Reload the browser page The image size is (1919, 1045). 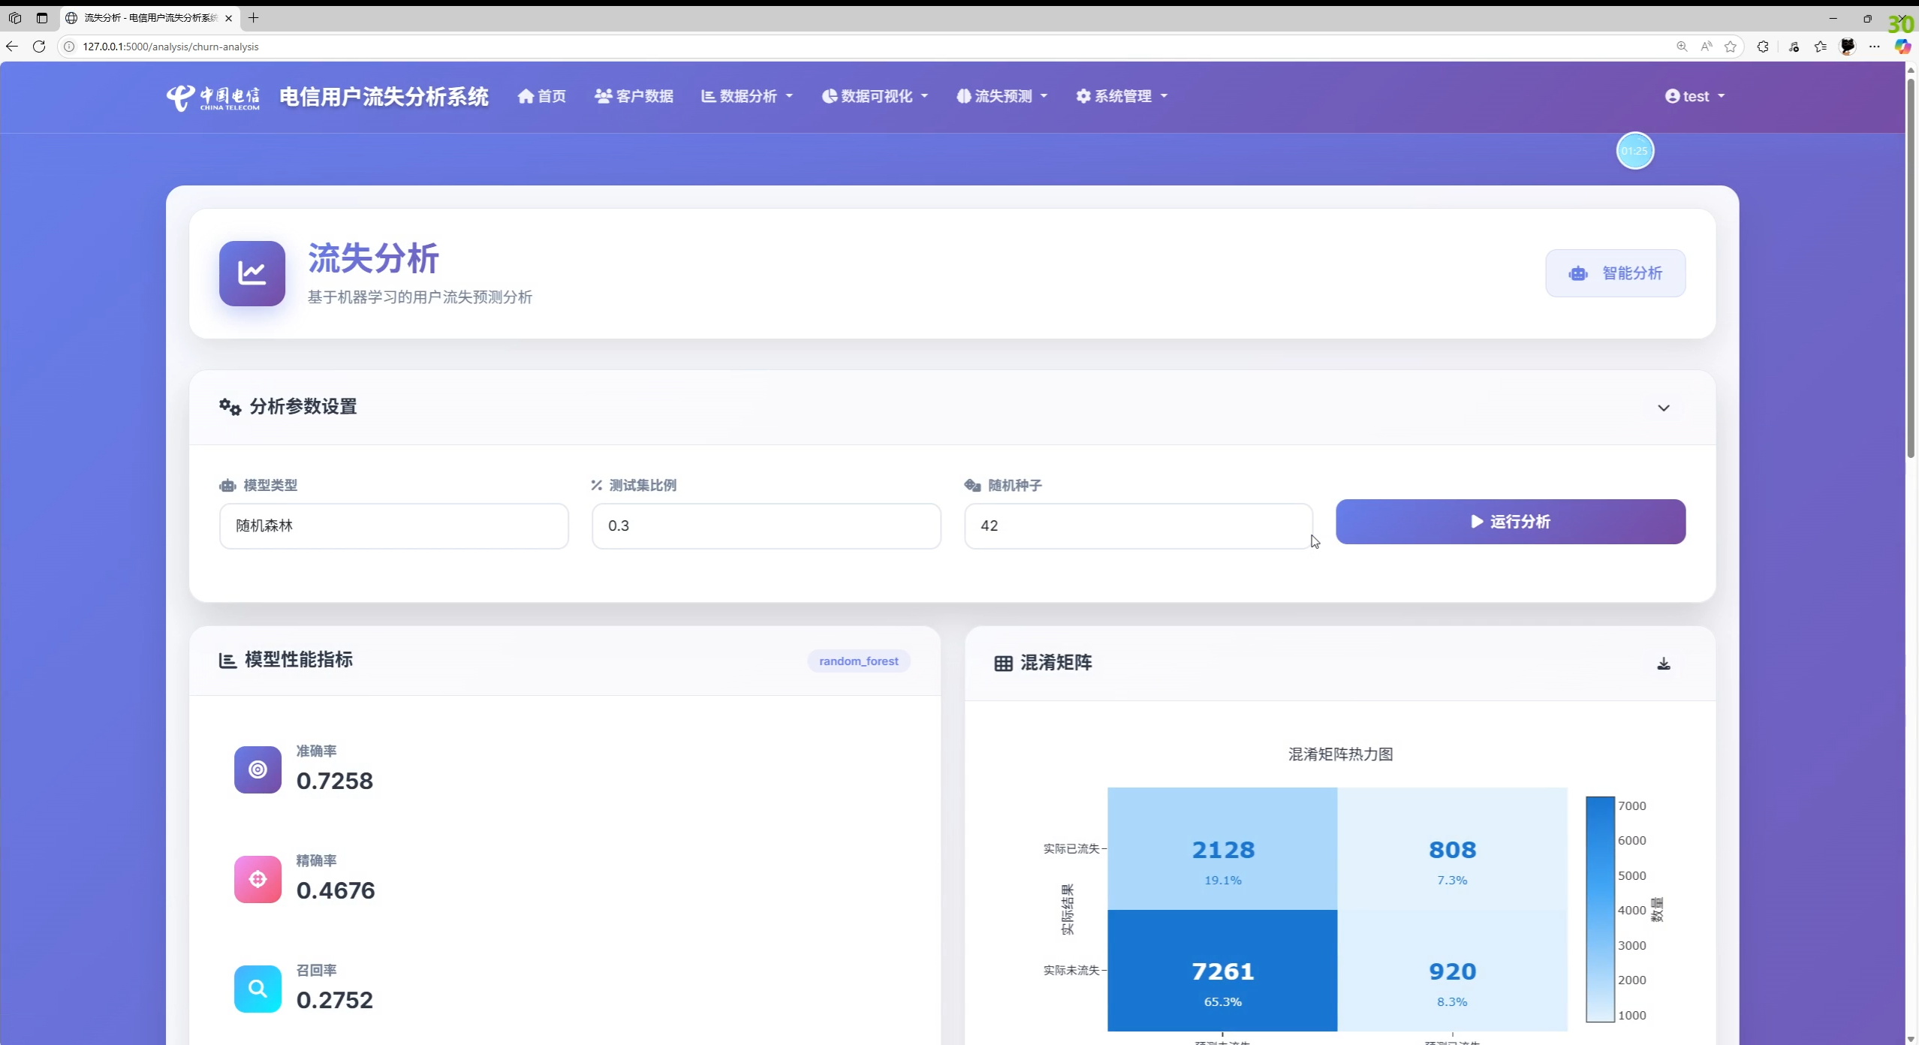coord(39,47)
